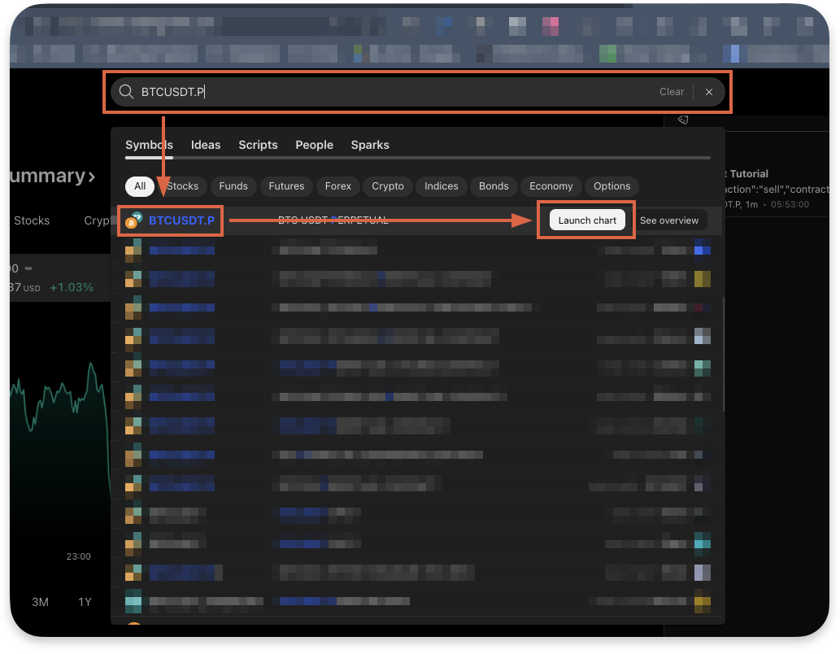The height and width of the screenshot is (654, 840).
Task: Filter results by Forex
Action: pos(337,186)
